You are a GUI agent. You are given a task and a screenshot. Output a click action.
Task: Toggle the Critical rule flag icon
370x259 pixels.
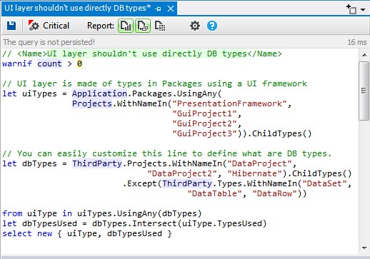[x=34, y=26]
